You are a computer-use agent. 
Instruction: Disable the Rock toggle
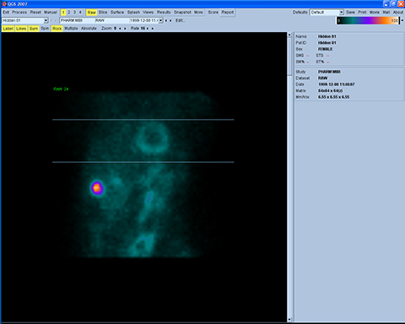57,29
